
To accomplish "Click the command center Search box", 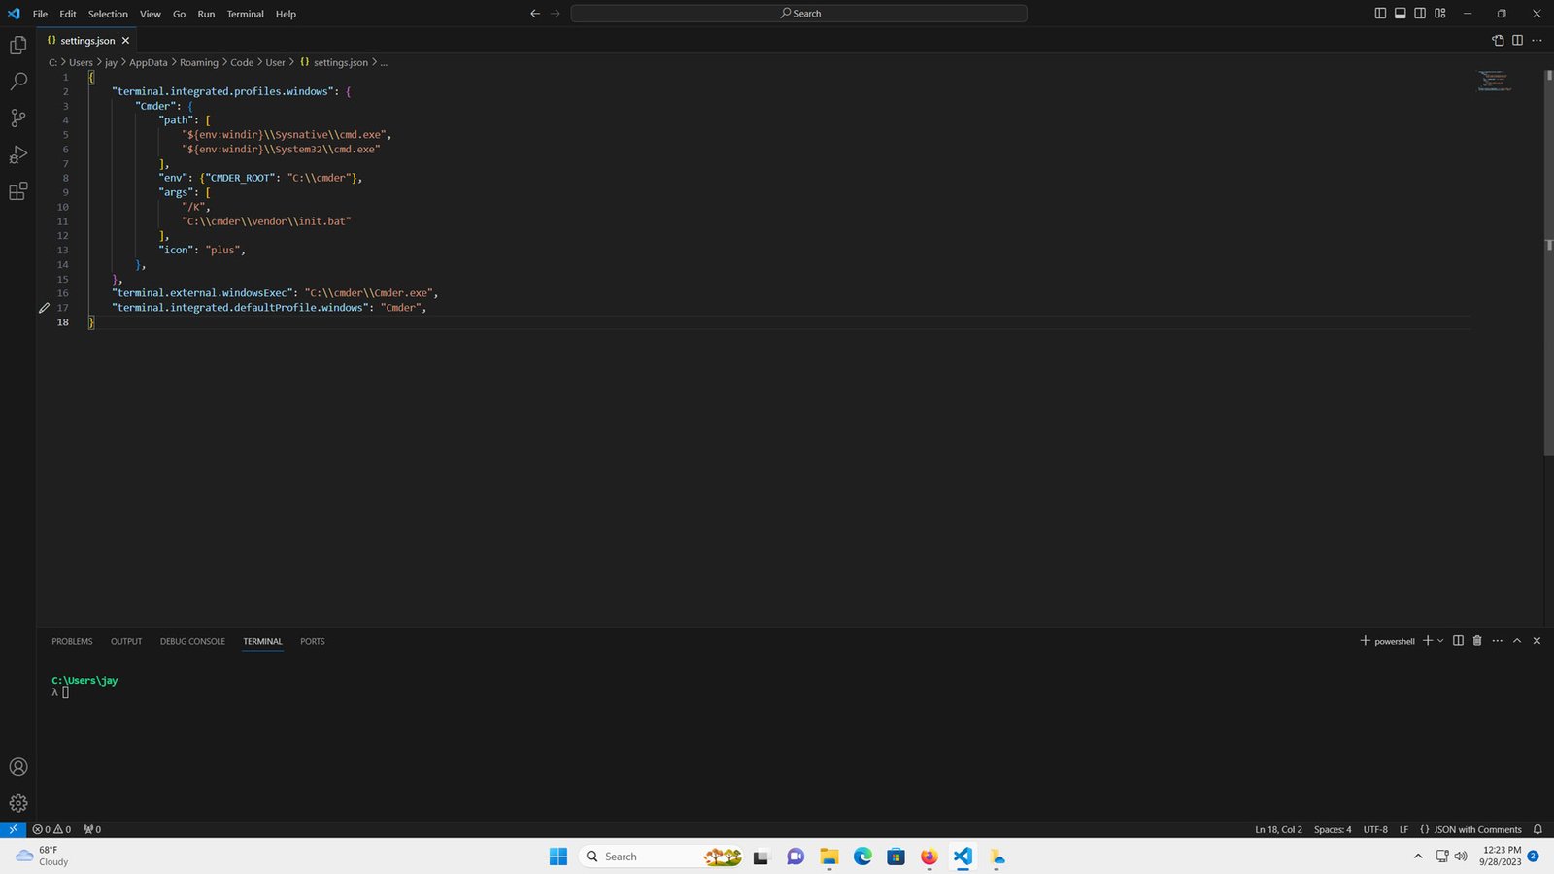I will (798, 14).
